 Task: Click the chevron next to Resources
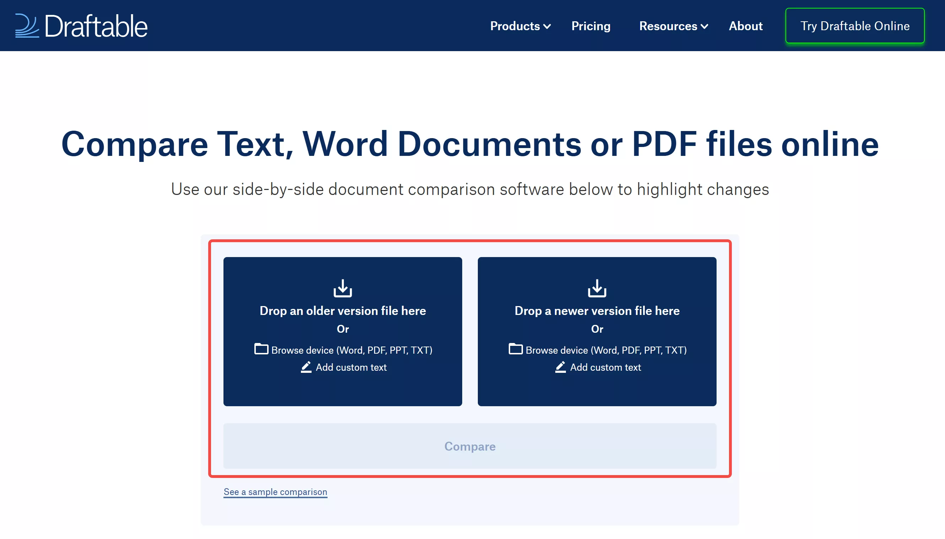pos(705,27)
